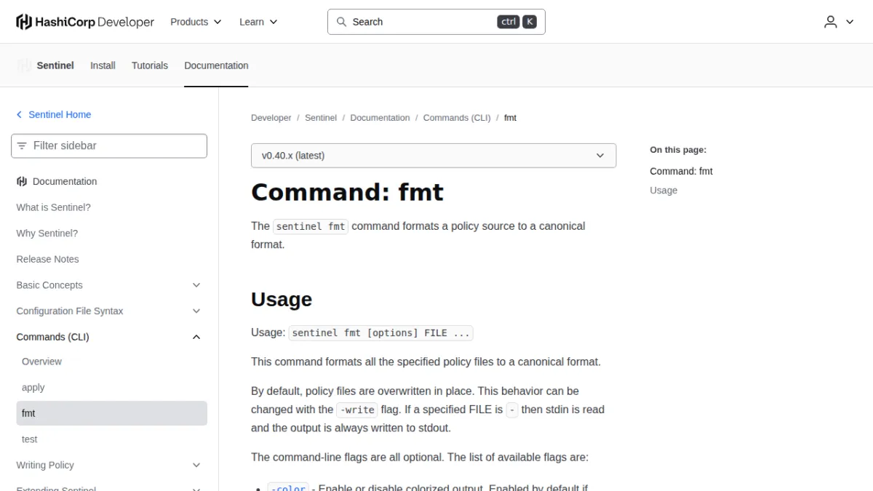The image size is (873, 491).
Task: Select the fmt sidebar item
Action: tap(112, 413)
